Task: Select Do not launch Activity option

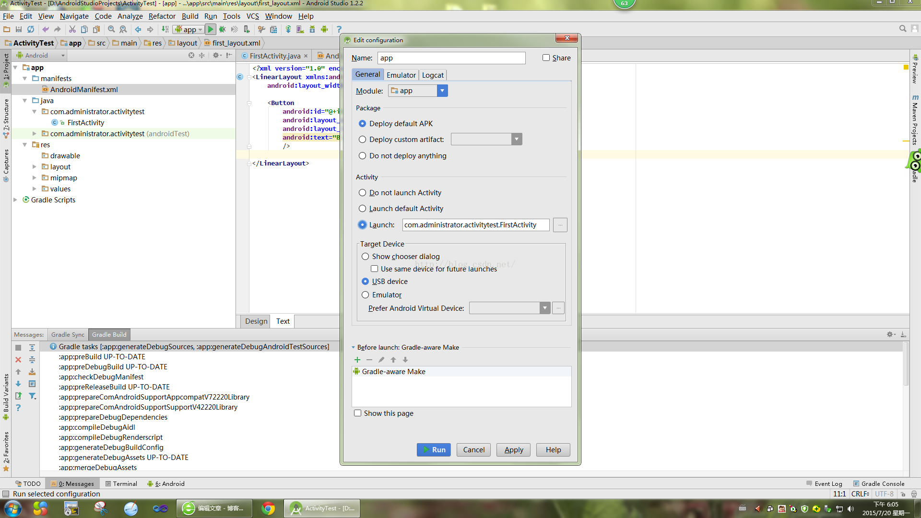Action: (x=362, y=193)
